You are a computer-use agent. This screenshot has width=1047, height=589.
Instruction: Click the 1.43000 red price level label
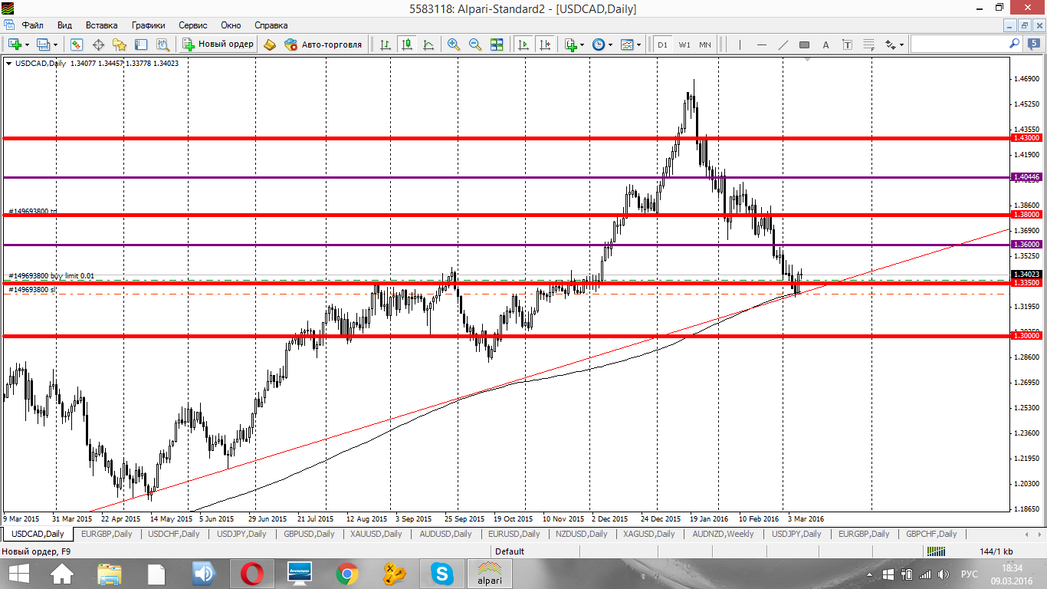pyautogui.click(x=1026, y=138)
